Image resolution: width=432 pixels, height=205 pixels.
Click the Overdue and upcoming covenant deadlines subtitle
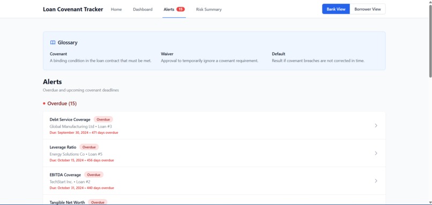[x=81, y=90]
